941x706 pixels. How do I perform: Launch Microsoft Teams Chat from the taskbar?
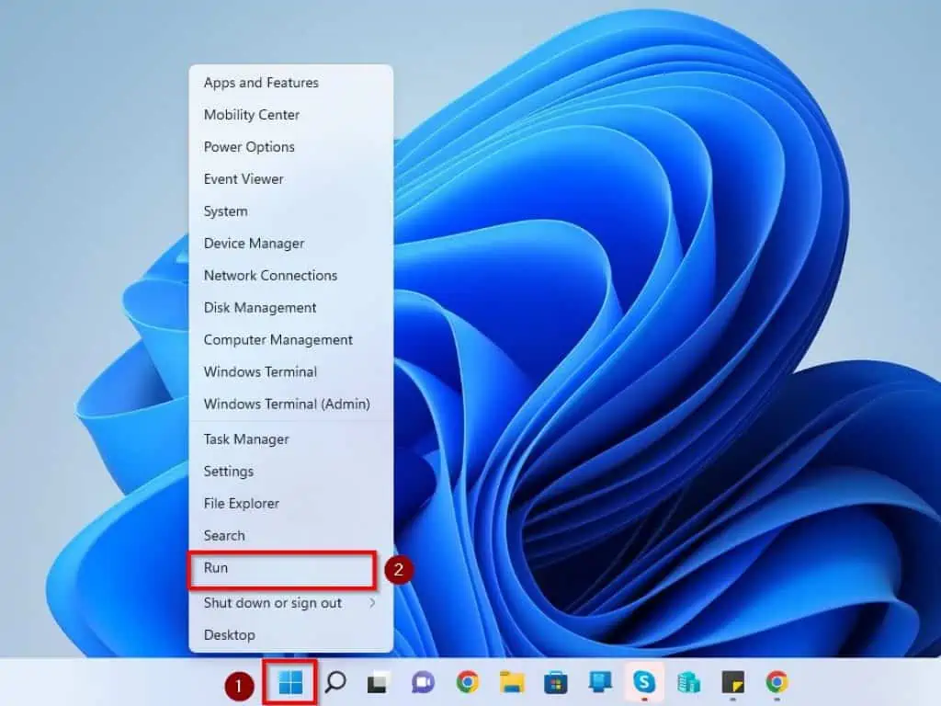coord(422,683)
